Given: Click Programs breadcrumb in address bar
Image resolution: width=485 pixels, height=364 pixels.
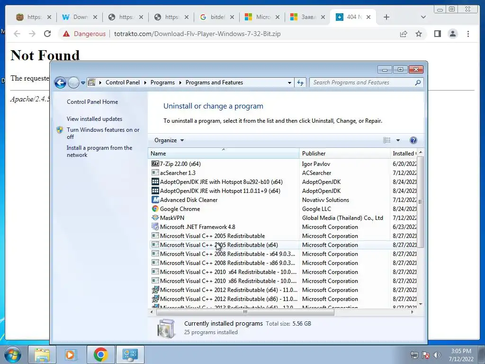Looking at the screenshot, I should click(x=162, y=82).
